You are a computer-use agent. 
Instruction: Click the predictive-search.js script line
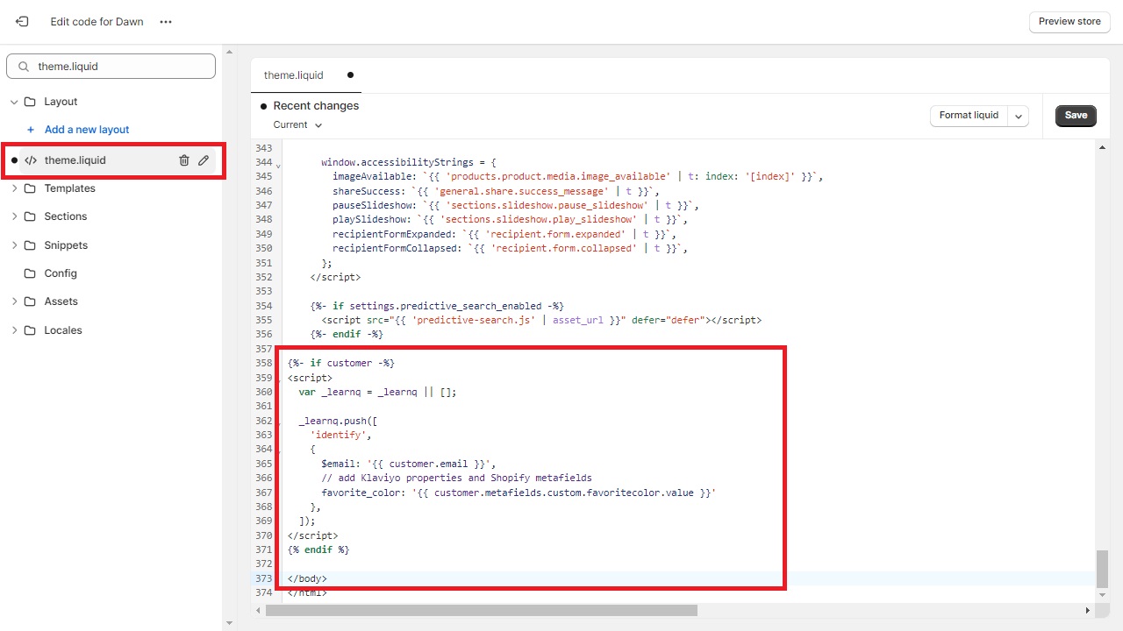(541, 320)
